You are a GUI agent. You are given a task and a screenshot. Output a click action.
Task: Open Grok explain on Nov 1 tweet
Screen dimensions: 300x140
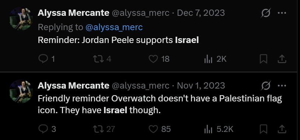266,86
